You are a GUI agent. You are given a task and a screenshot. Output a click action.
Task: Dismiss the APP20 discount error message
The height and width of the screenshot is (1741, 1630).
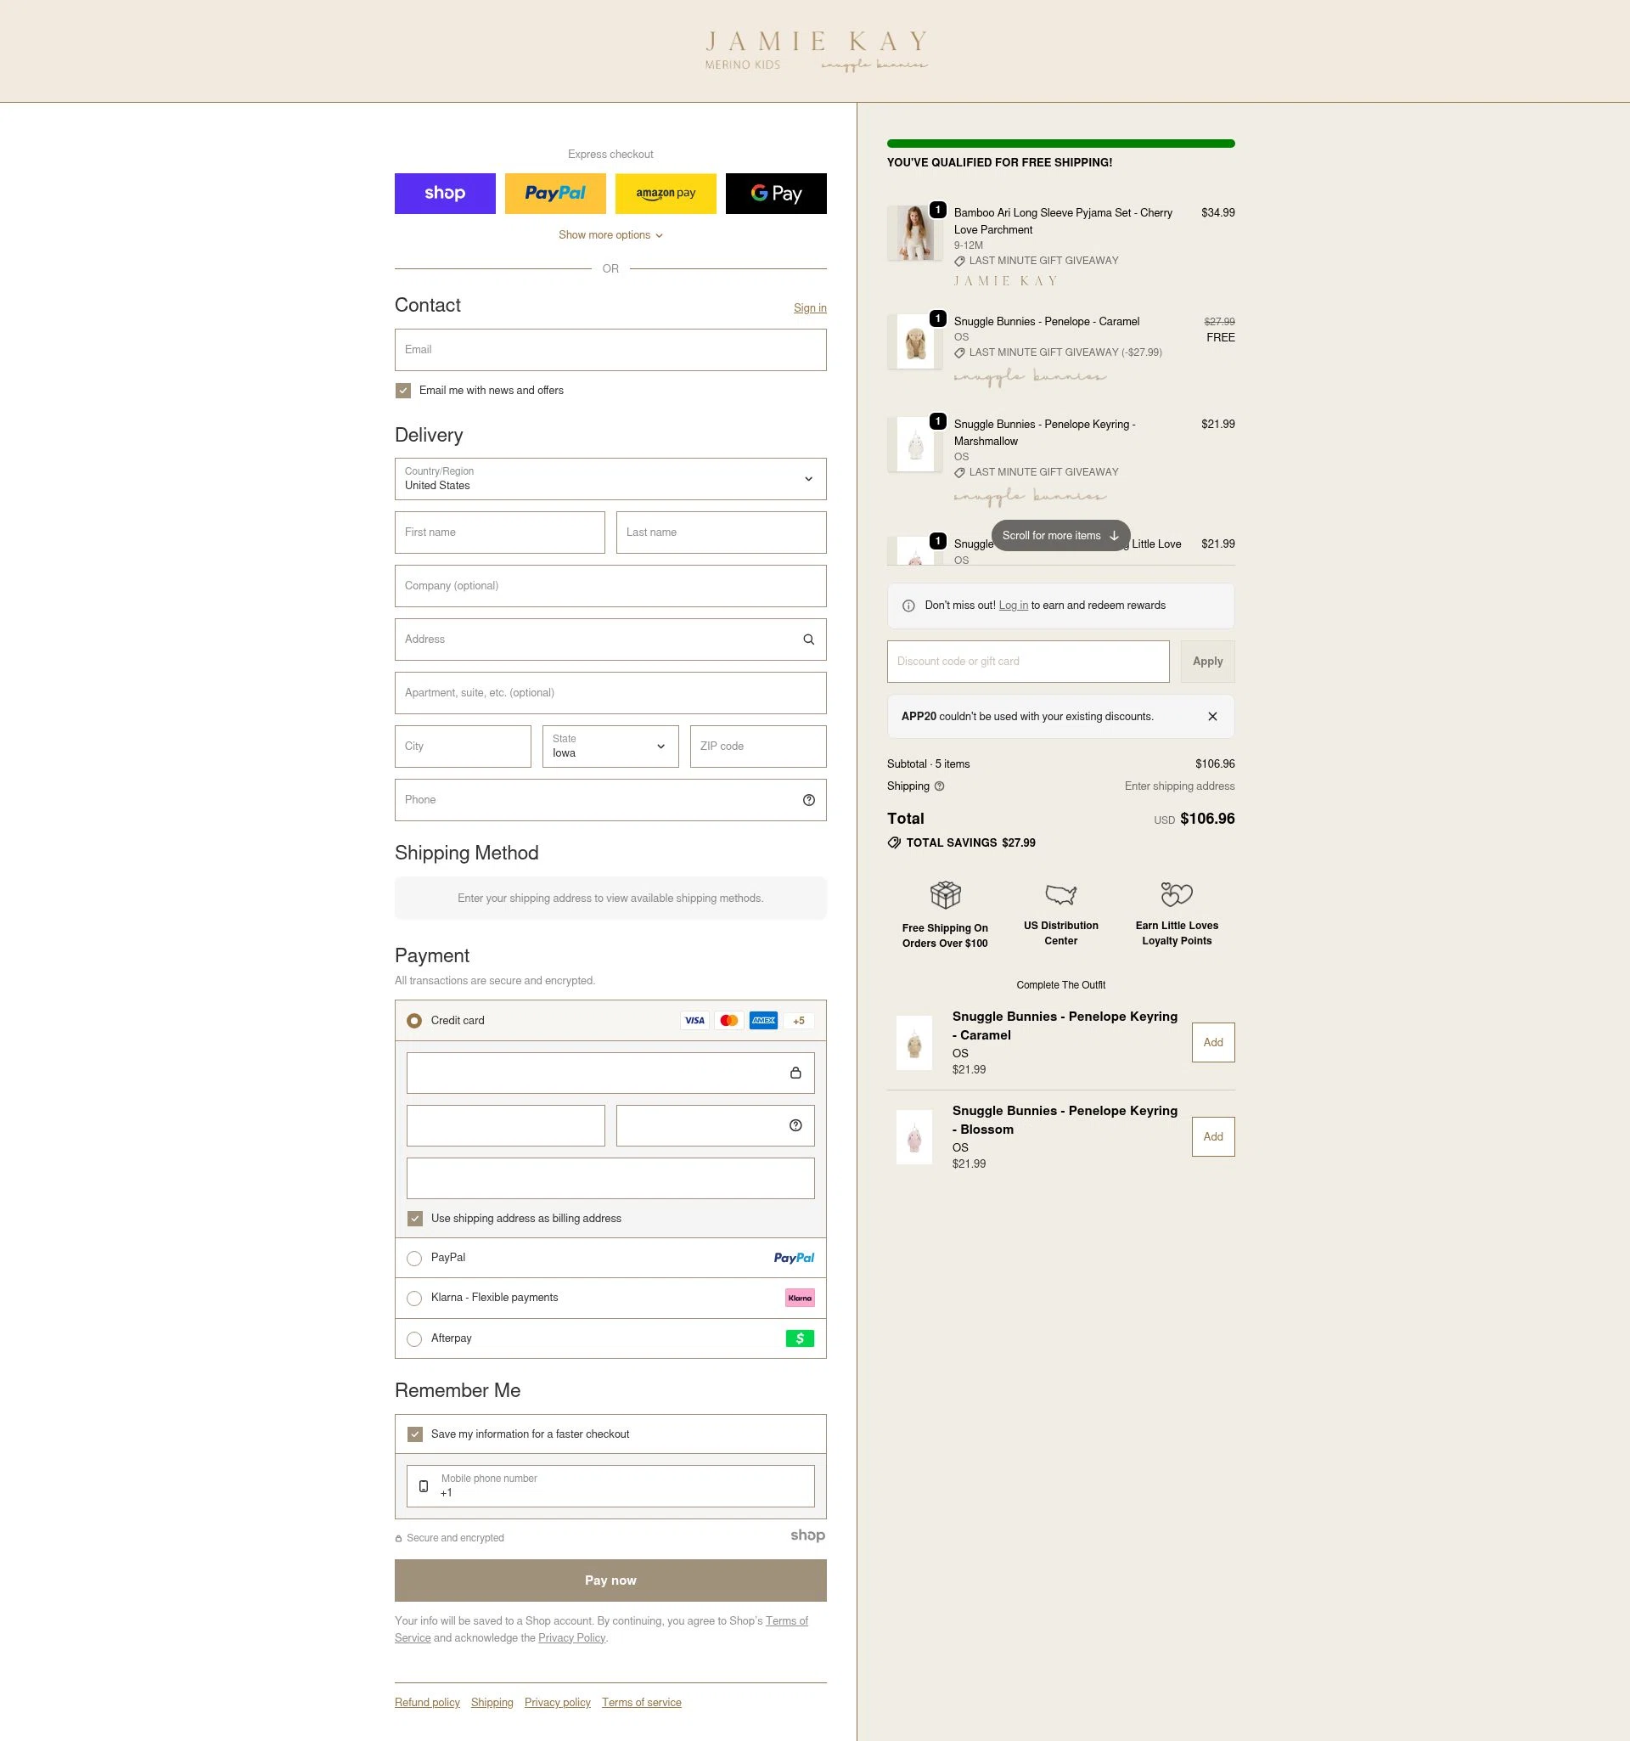[x=1212, y=717]
